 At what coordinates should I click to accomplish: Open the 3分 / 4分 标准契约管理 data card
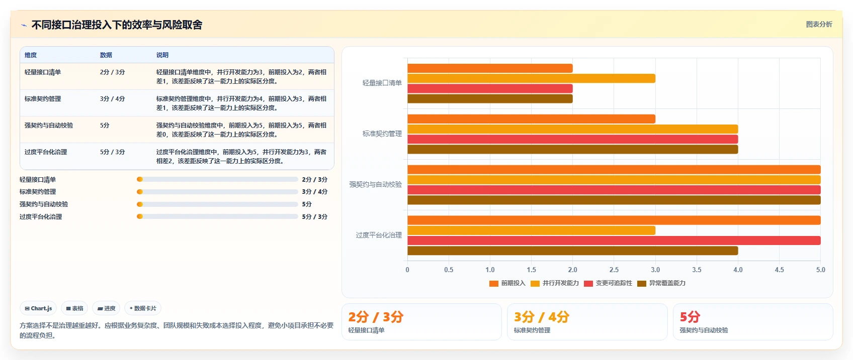[587, 322]
